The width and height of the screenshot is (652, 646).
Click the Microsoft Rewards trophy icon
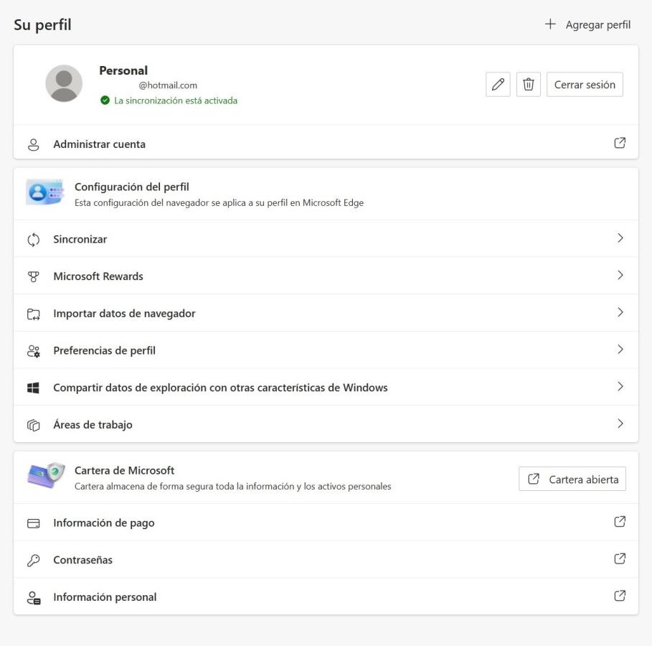(33, 276)
